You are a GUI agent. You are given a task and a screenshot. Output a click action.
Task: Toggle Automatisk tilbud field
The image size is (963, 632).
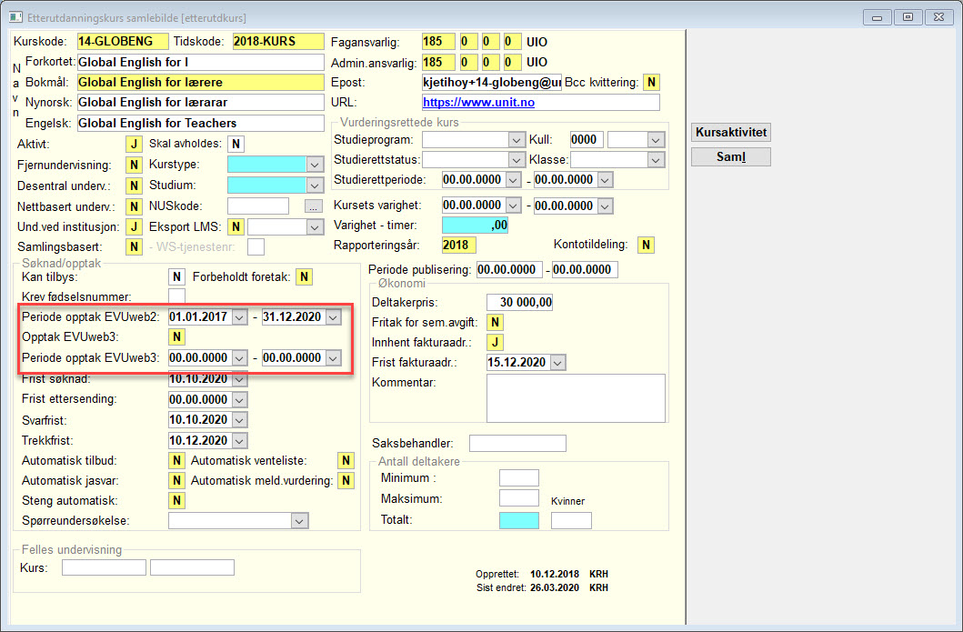pos(177,461)
